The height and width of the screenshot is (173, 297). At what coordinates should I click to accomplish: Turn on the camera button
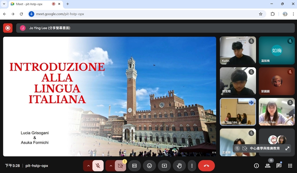(x=121, y=166)
